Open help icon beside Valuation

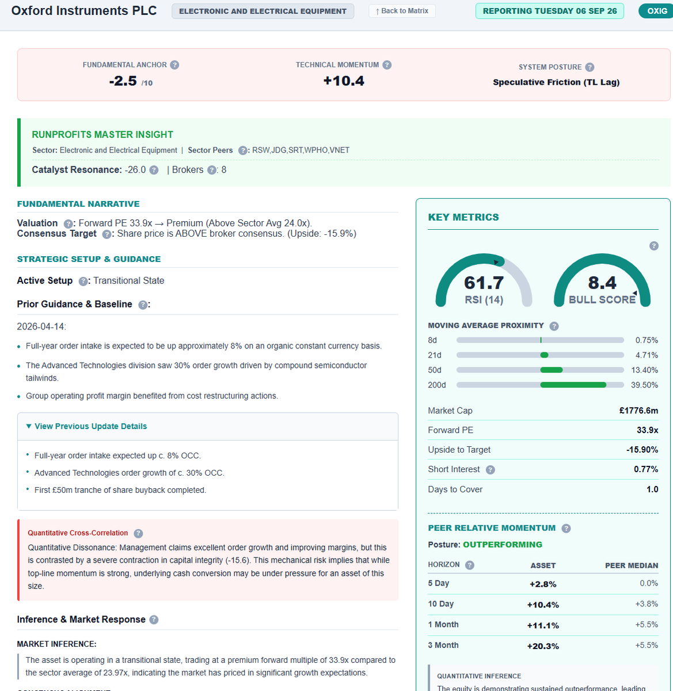click(68, 223)
